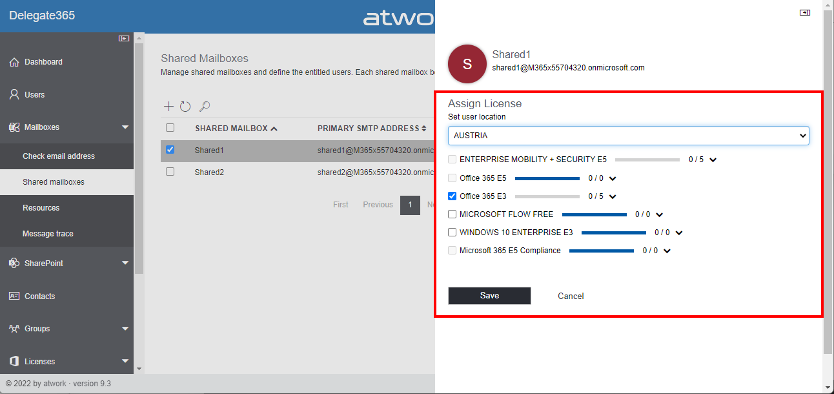Expand MICROSOFT FLOW FREE plans chevron
Screen dimensions: 834x394
660,214
